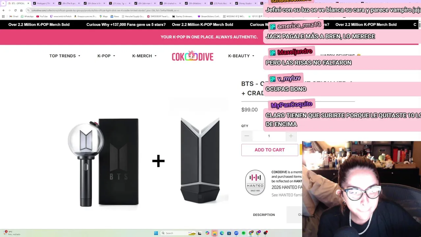Click 'YOUR K-POP IN ONE PLACE' banner
Image resolution: width=421 pixels, height=237 pixels.
[209, 37]
